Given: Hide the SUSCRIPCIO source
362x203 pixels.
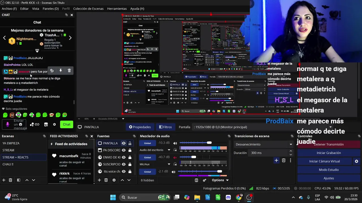Looking at the screenshot, I should coord(124,164).
